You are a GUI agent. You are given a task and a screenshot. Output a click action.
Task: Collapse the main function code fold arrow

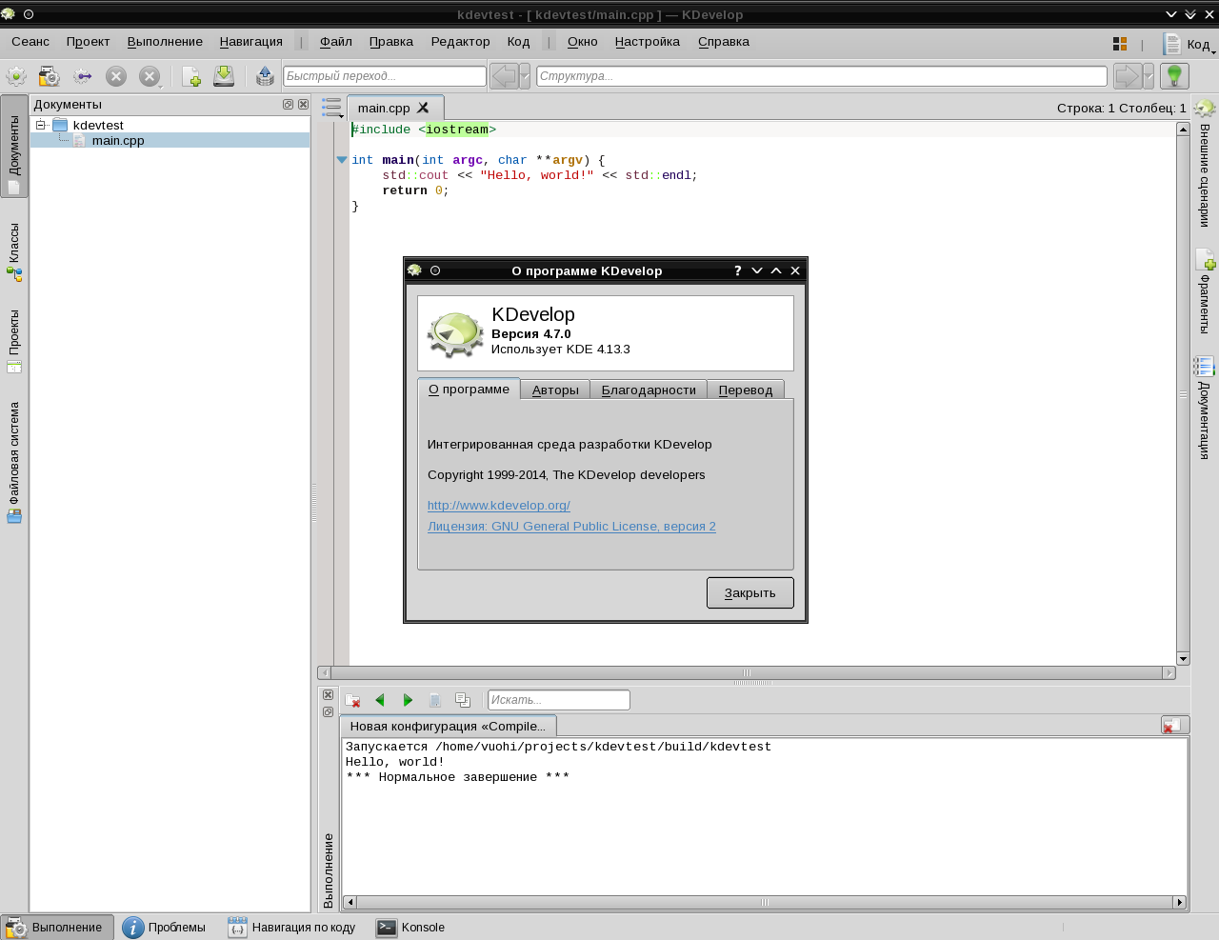click(342, 160)
